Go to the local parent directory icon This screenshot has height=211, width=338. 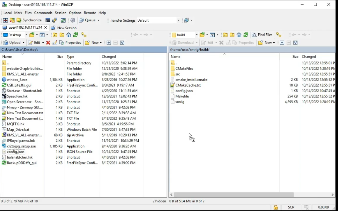coord(55,35)
